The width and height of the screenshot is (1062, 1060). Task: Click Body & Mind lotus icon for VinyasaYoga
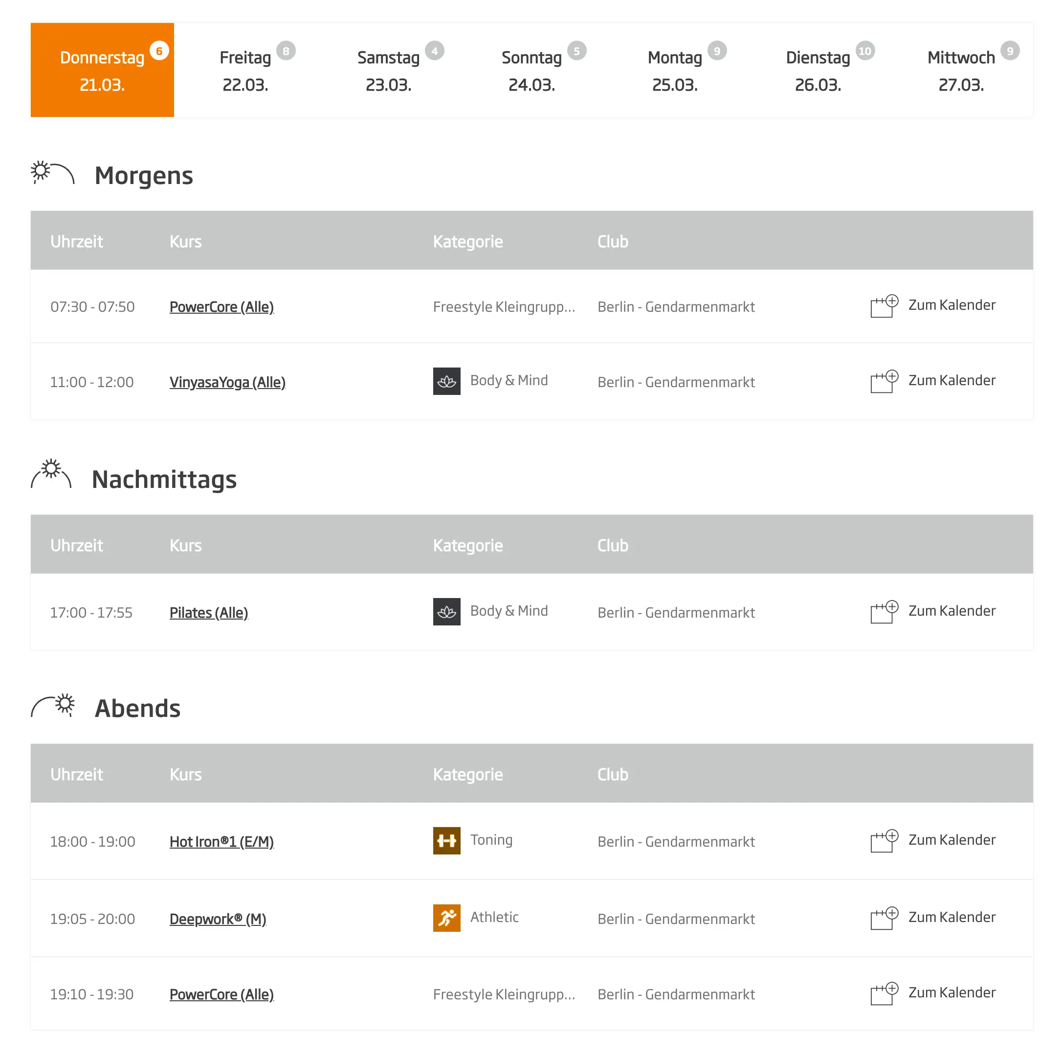tap(446, 381)
